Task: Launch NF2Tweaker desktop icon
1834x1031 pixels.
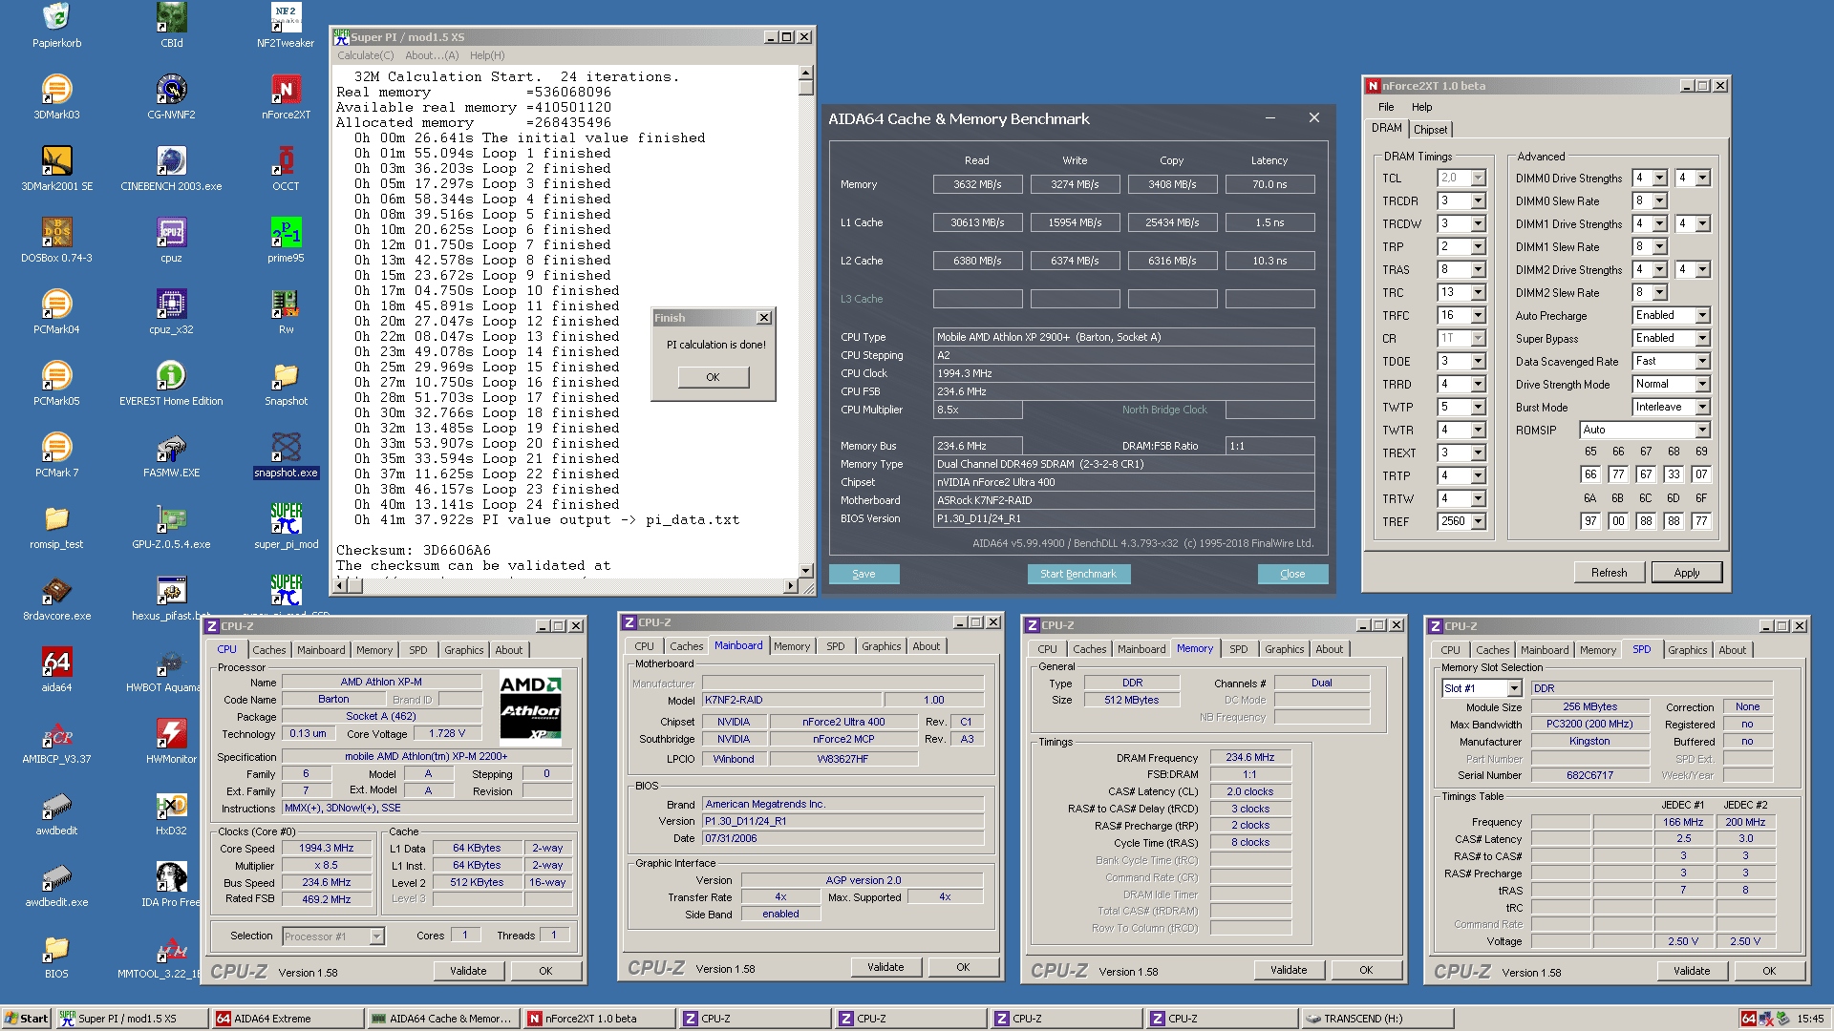Action: 286,25
